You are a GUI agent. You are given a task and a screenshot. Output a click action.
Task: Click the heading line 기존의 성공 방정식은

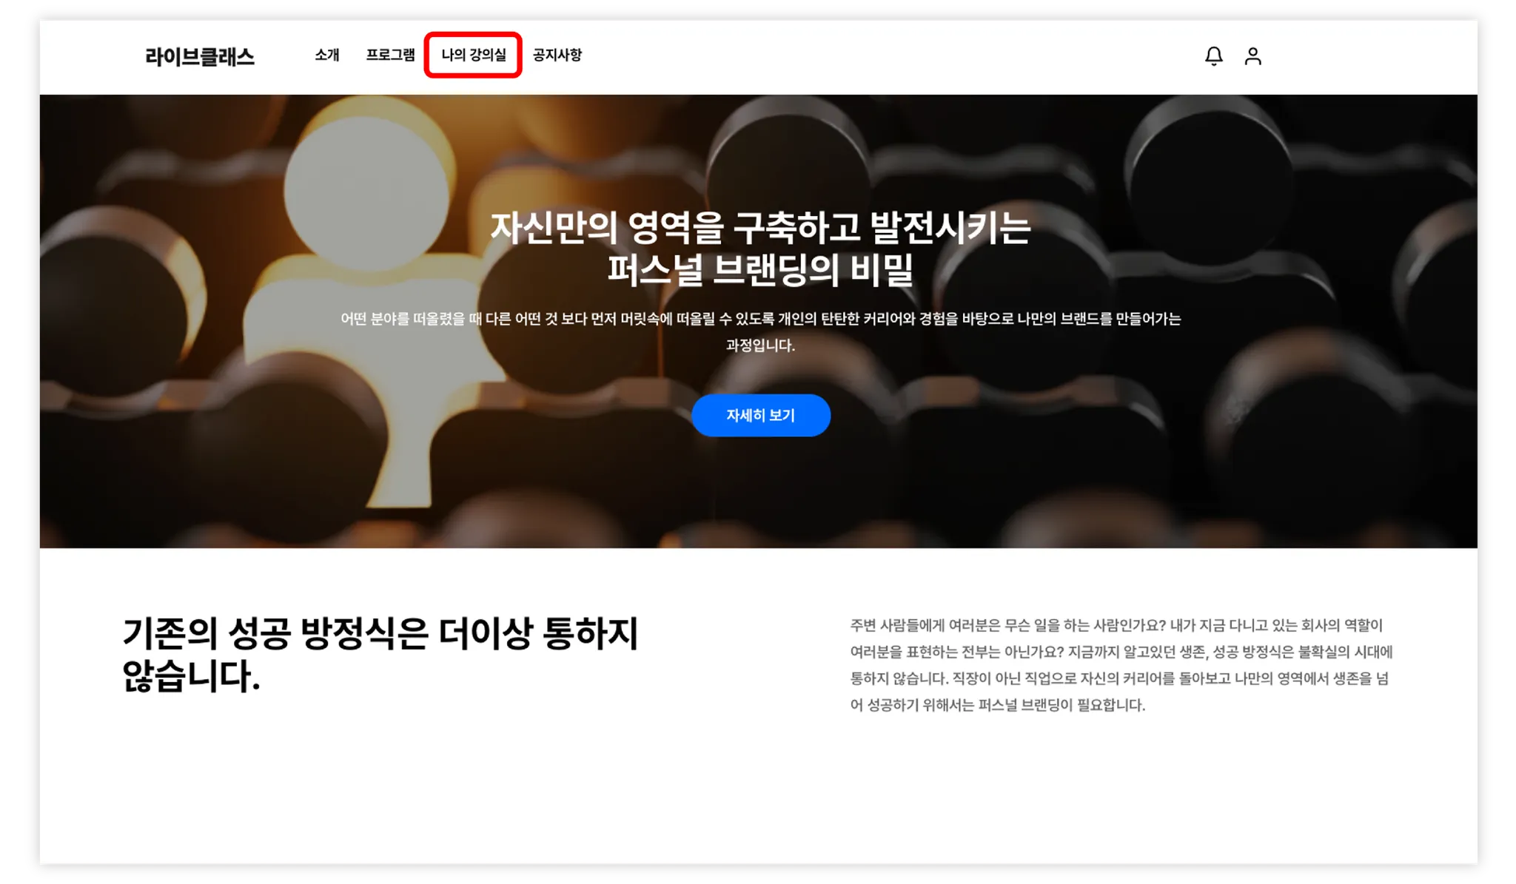click(x=380, y=633)
